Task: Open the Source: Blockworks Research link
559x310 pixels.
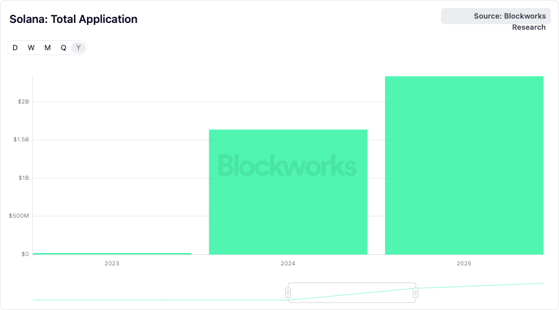Action: (509, 16)
